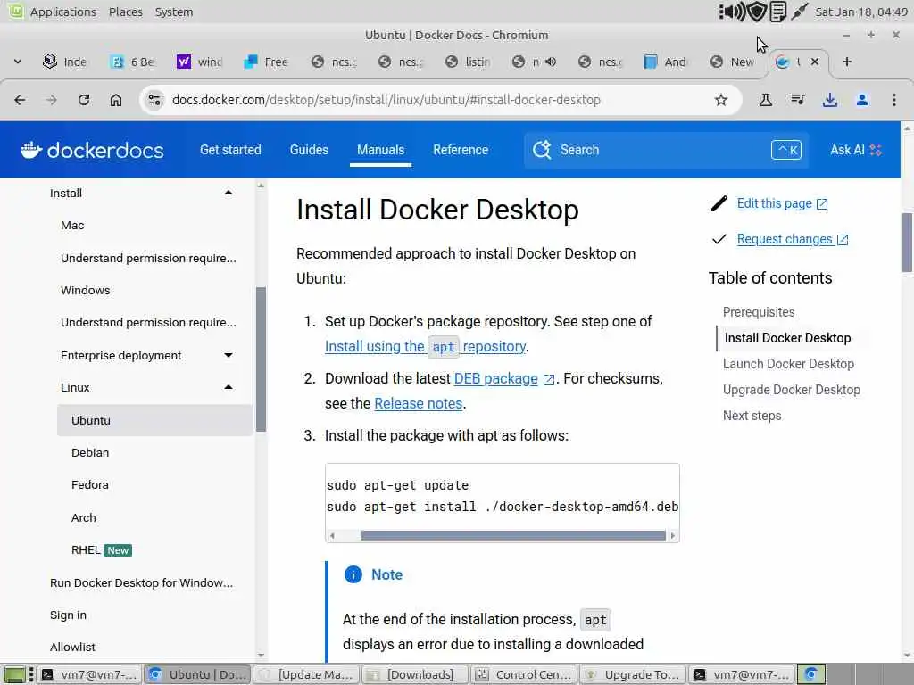This screenshot has height=685, width=914.
Task: Open the Manuals nav tab
Action: pos(380,150)
